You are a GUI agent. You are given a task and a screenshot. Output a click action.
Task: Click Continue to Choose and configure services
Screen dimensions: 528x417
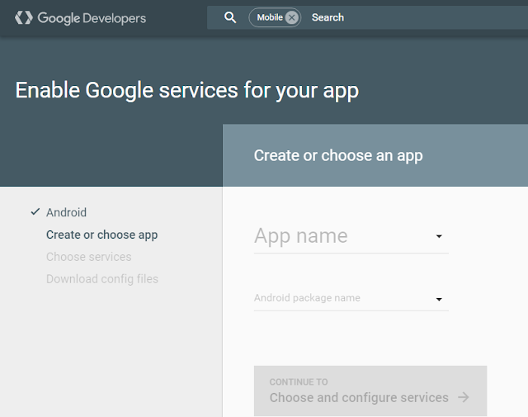[x=370, y=391]
